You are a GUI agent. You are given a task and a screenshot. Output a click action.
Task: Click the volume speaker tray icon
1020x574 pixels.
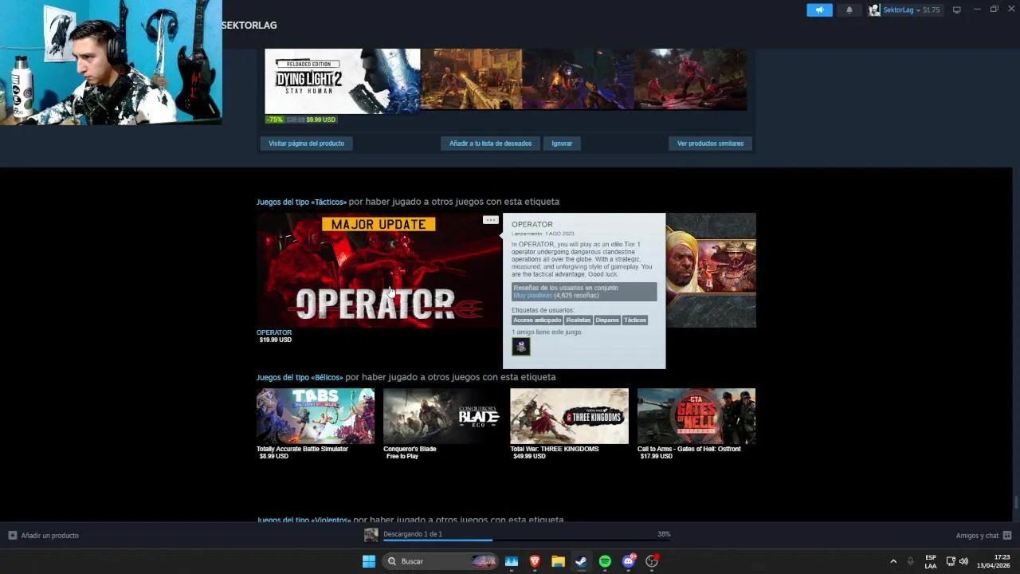pyautogui.click(x=964, y=561)
